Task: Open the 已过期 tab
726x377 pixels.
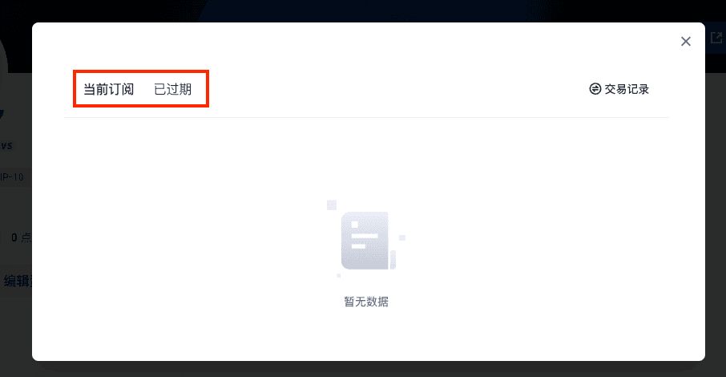Action: (x=173, y=89)
